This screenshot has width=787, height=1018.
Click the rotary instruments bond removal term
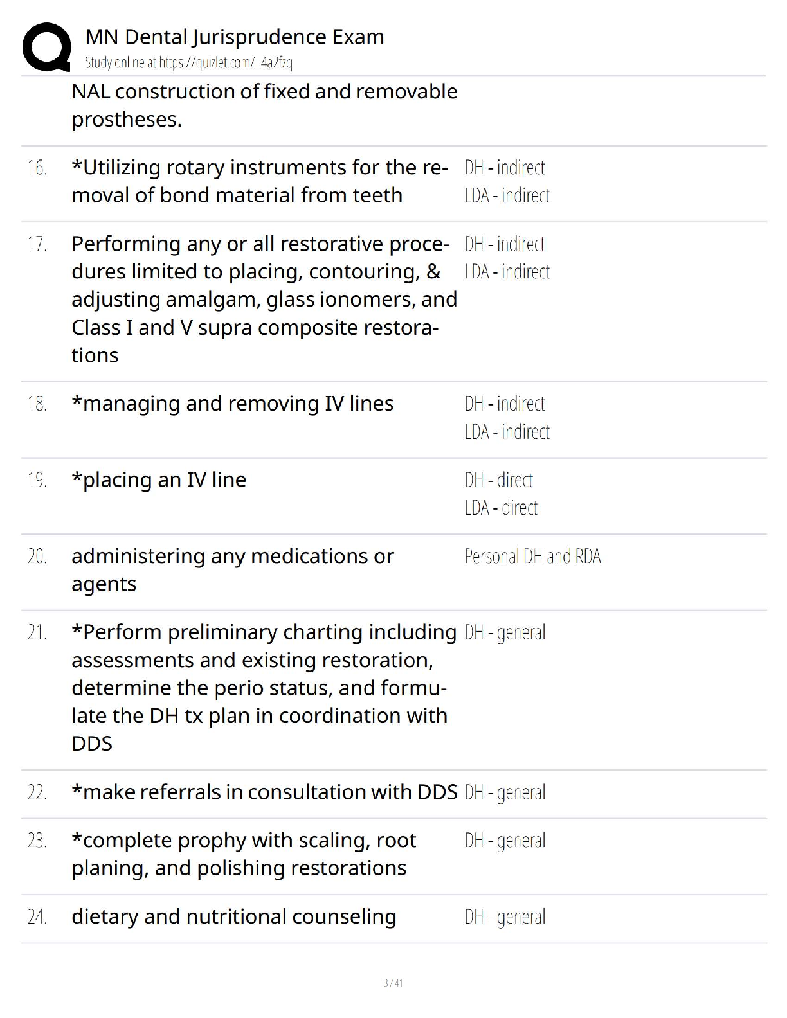(x=260, y=181)
